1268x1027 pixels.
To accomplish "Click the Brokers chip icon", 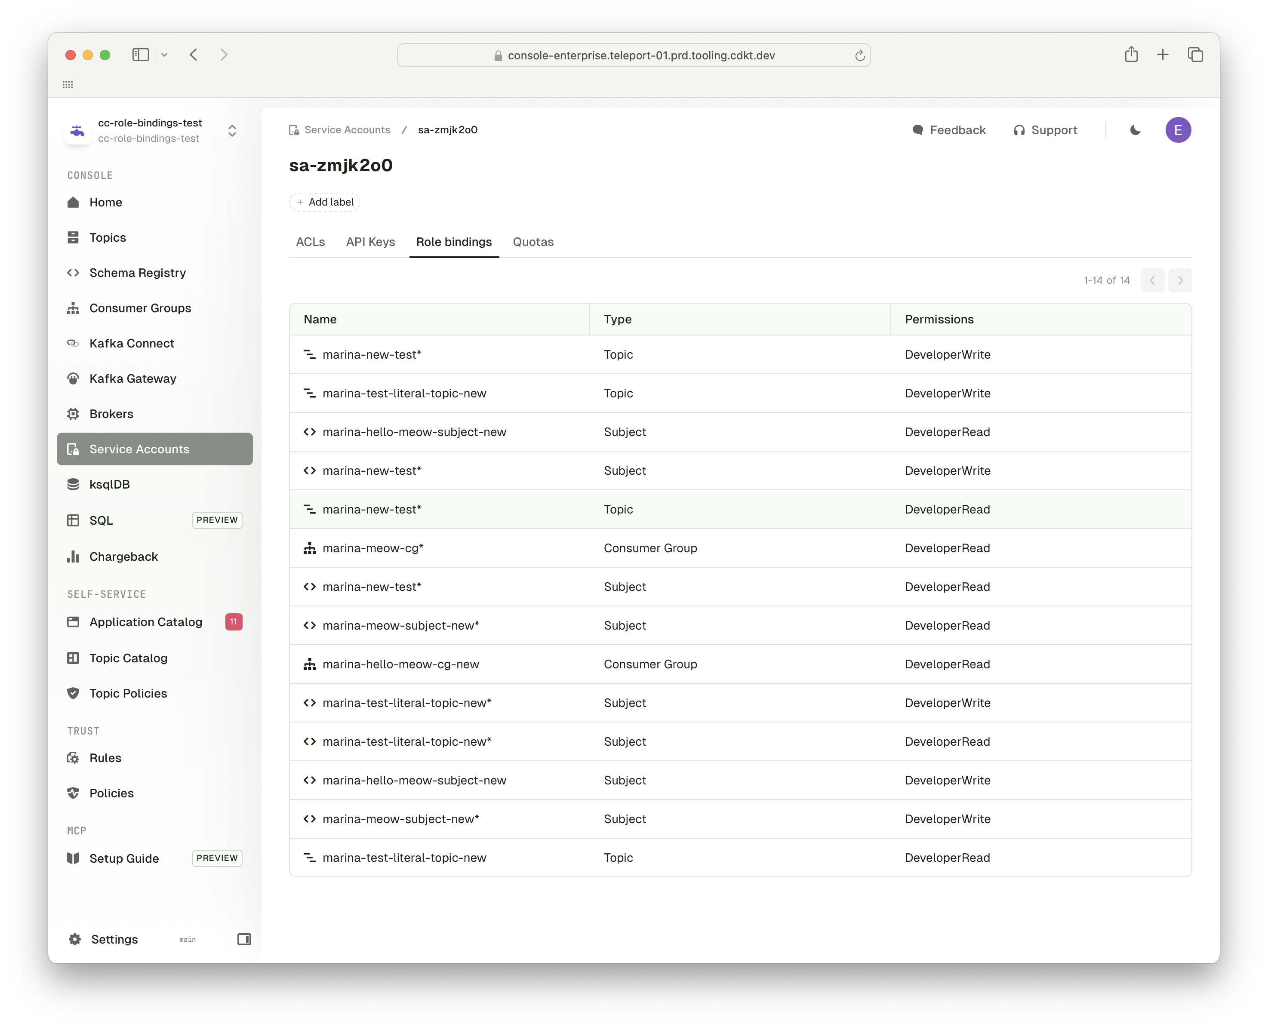I will pyautogui.click(x=73, y=414).
